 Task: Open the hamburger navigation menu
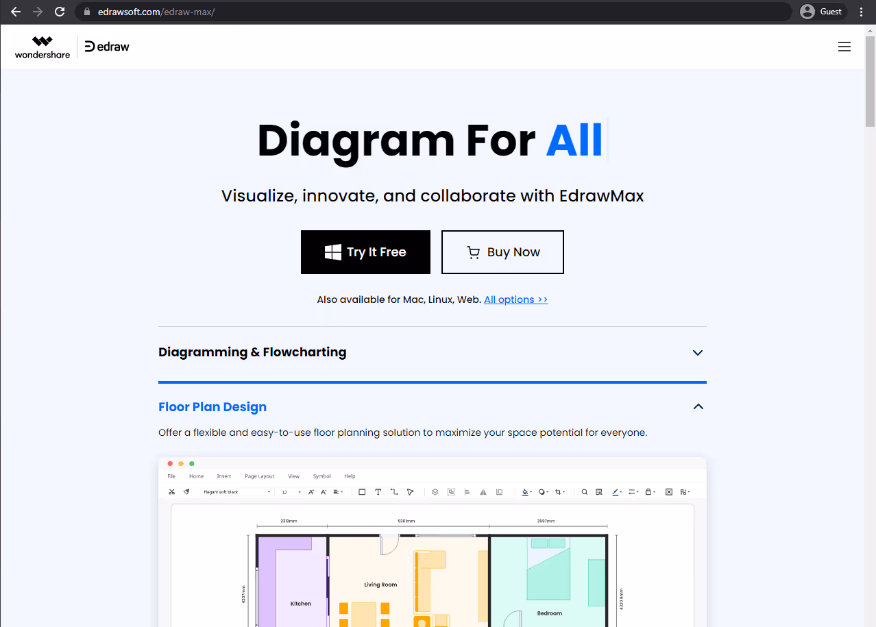point(844,47)
